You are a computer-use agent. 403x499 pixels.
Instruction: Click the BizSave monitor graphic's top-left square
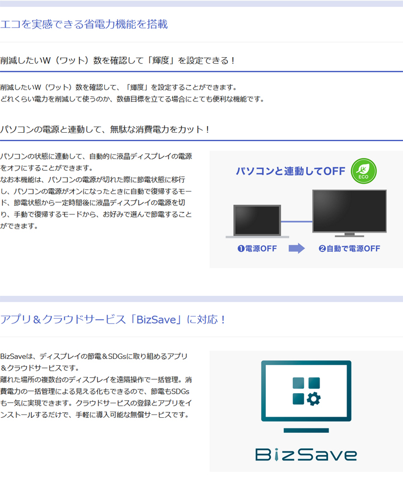point(298,383)
